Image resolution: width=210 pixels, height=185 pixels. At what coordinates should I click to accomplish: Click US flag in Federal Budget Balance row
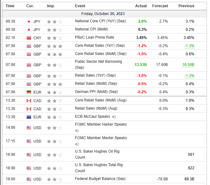pos(29,179)
